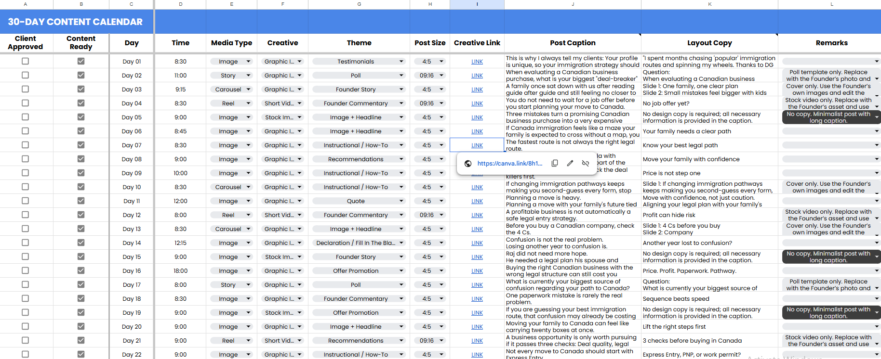Uncheck Content Ready checkbox for Day 21

click(x=81, y=340)
